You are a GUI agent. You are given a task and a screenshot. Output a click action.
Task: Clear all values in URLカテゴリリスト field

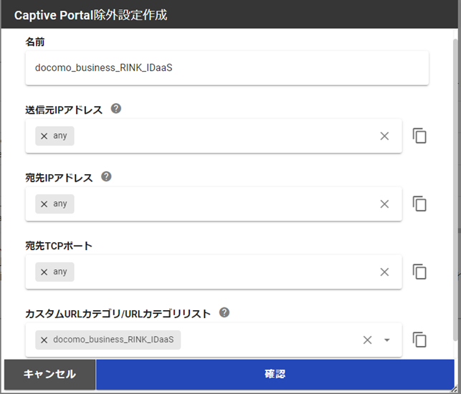(368, 340)
